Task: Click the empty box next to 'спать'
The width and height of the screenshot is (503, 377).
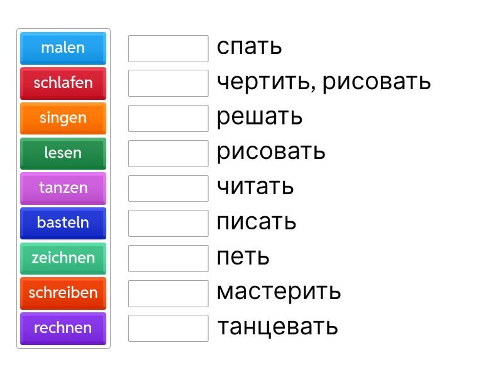Action: tap(168, 48)
